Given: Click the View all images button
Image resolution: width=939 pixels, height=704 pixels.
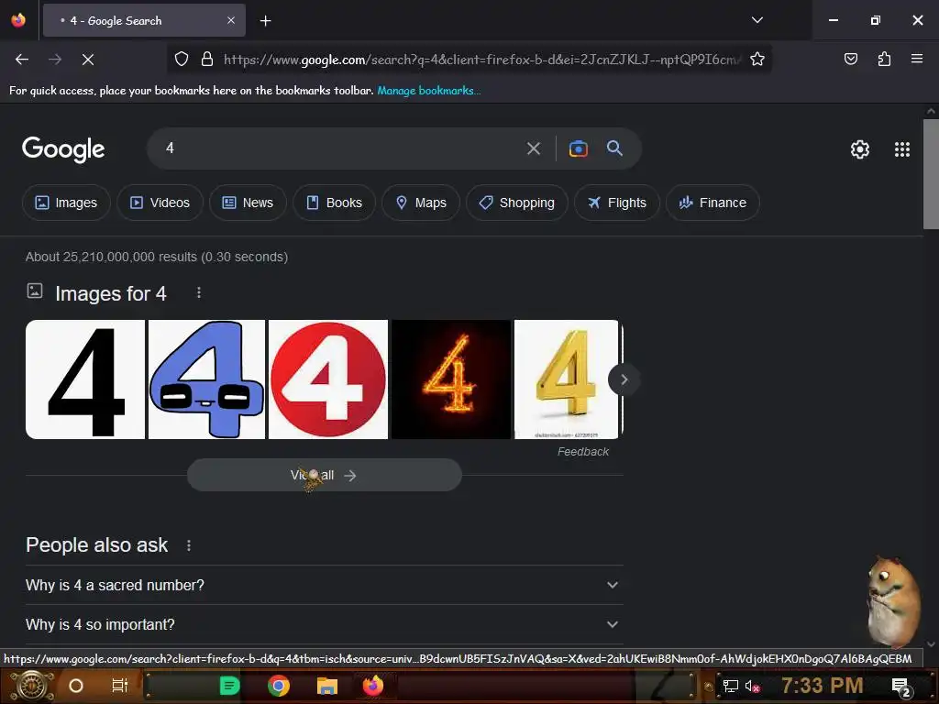Looking at the screenshot, I should click(324, 476).
